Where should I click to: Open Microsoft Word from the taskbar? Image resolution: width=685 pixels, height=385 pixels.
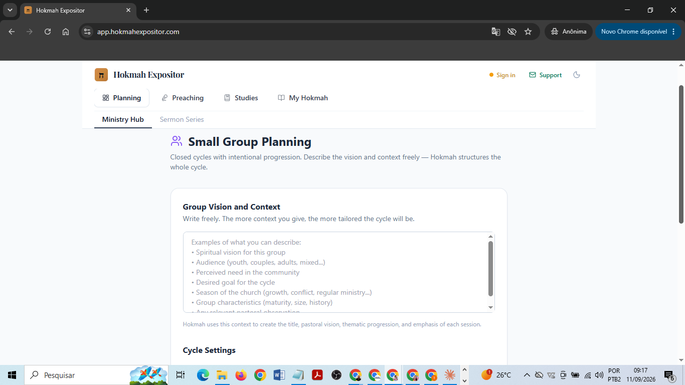pos(279,375)
